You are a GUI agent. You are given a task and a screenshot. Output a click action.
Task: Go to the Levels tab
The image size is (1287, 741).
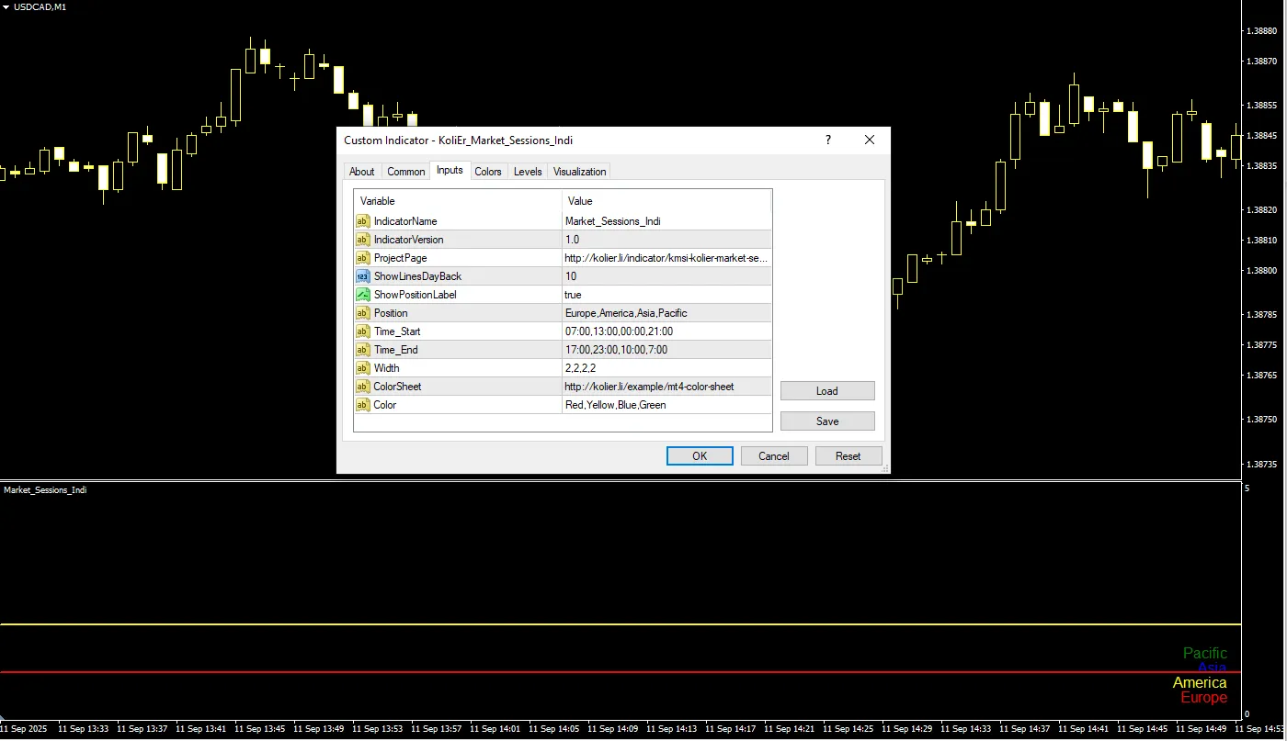click(528, 172)
